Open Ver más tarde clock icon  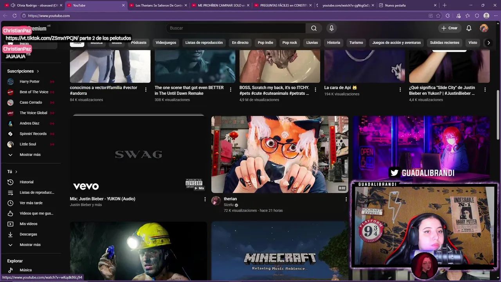11,203
